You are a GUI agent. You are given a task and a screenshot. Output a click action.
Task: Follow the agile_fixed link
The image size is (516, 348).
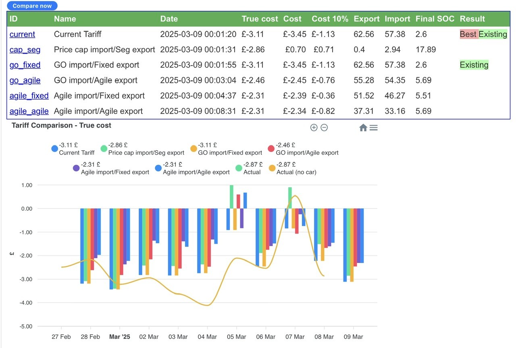tap(29, 95)
